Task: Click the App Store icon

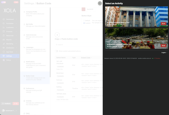Action: coord(4,52)
